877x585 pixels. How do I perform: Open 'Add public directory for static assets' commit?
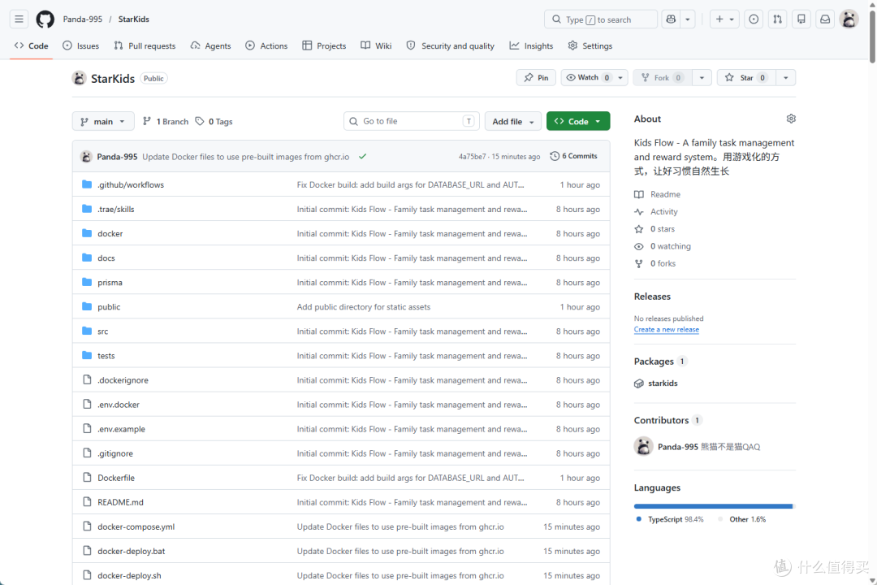[364, 307]
